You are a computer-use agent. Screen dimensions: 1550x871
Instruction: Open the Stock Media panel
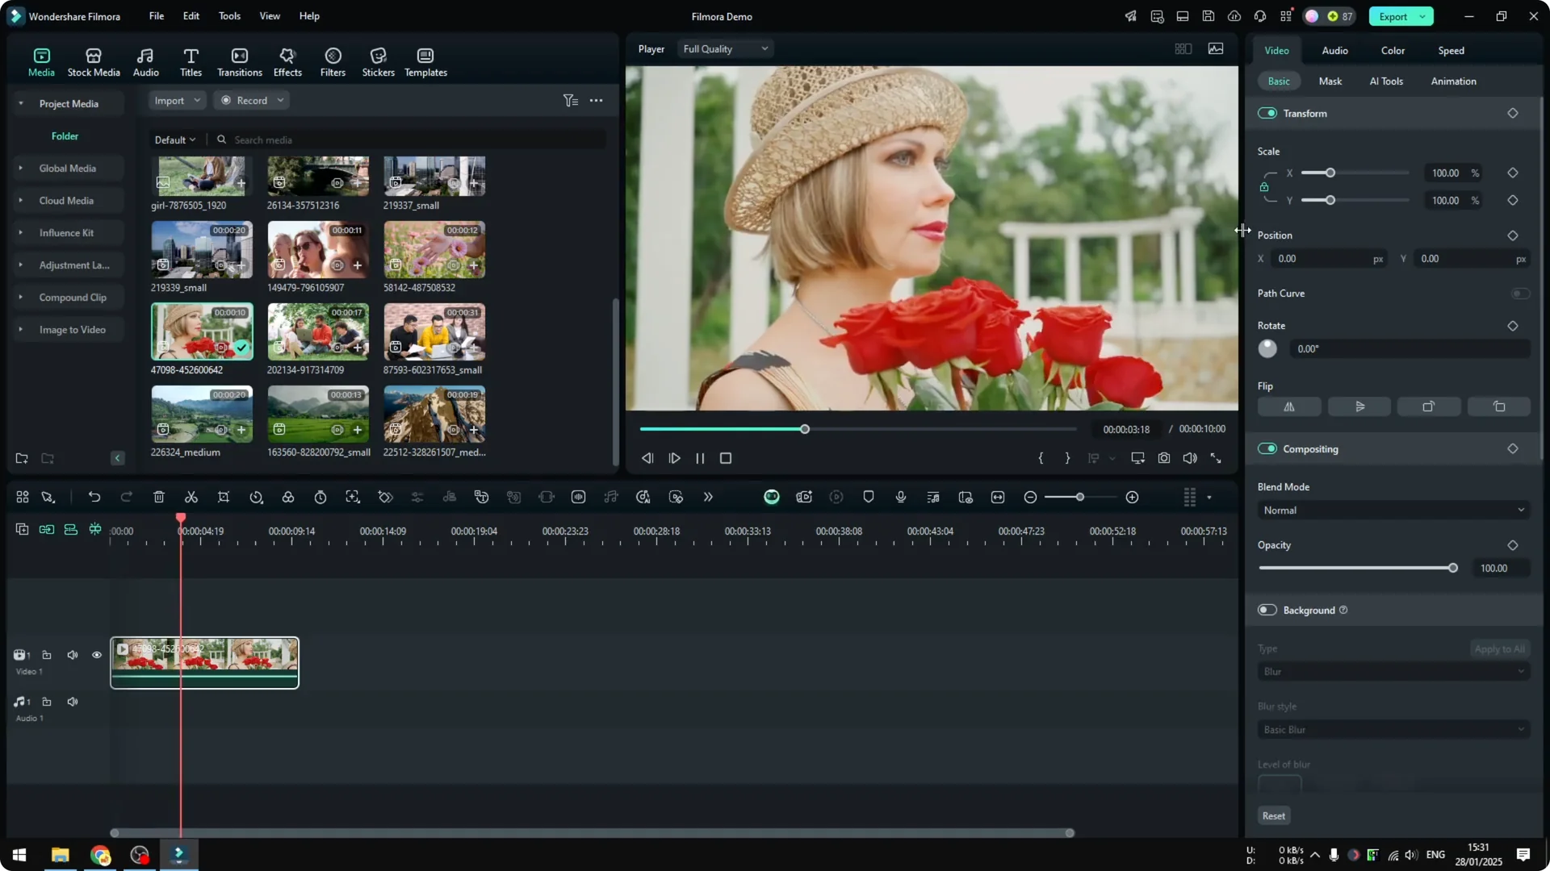[x=93, y=60]
